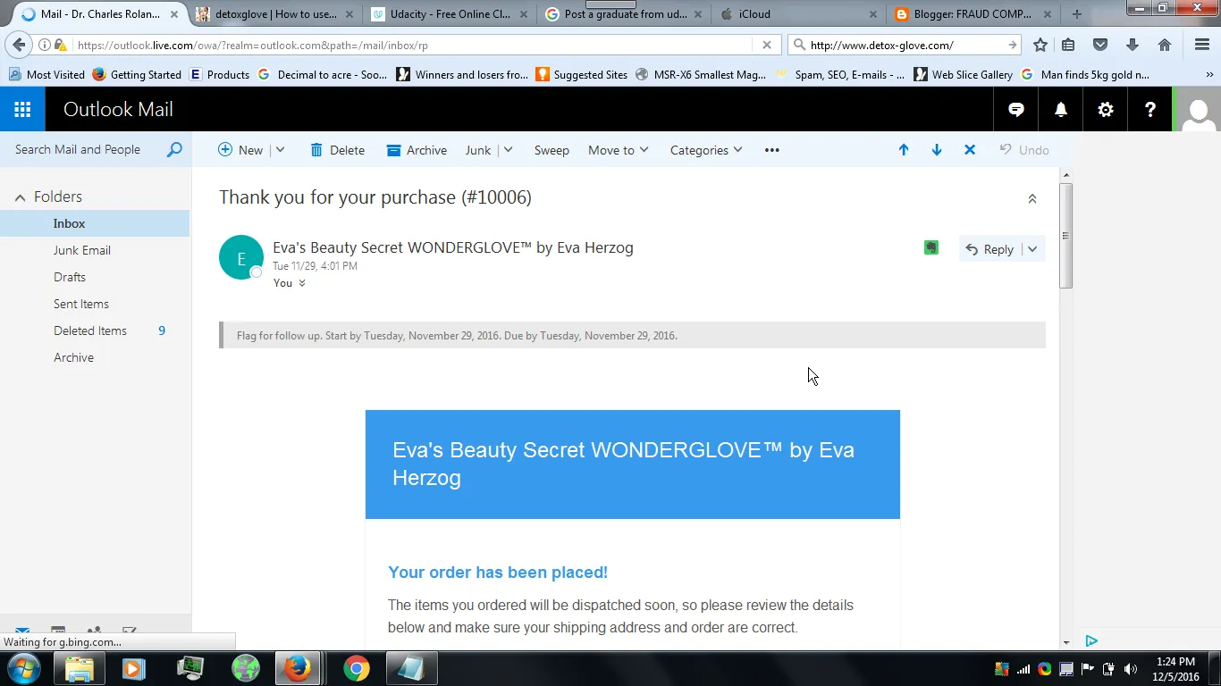Expand recipients list next to You
Image resolution: width=1221 pixels, height=686 pixels.
(x=302, y=283)
